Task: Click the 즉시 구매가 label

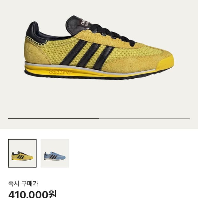Action: pyautogui.click(x=23, y=184)
